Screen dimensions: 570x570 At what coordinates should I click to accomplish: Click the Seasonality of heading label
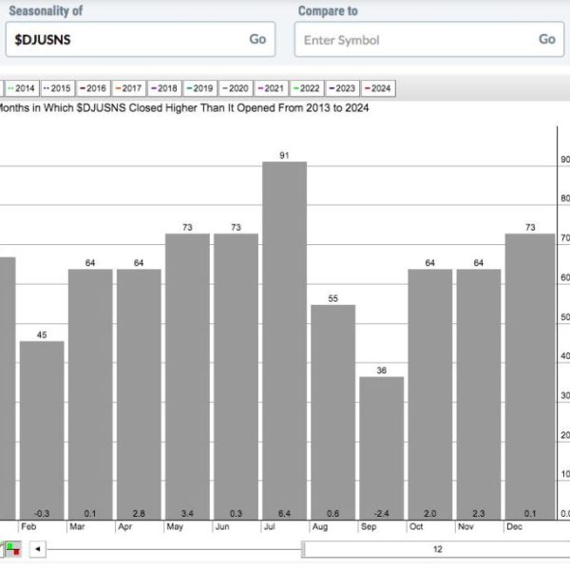46,10
